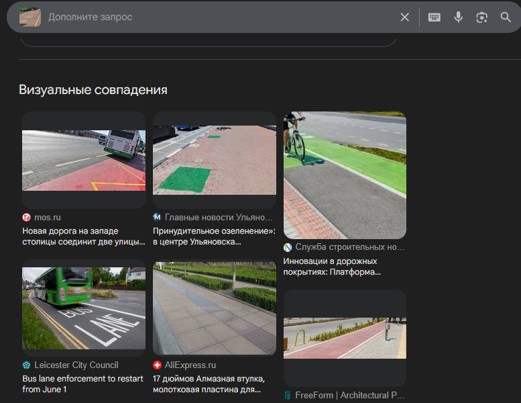Click the 'Визуальные совпадения' heading
The width and height of the screenshot is (521, 403).
coord(93,90)
